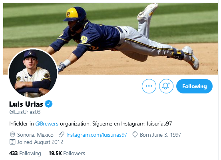The width and height of the screenshot is (221, 160).
Task: Open the three-dot more options button
Action: (x=149, y=86)
